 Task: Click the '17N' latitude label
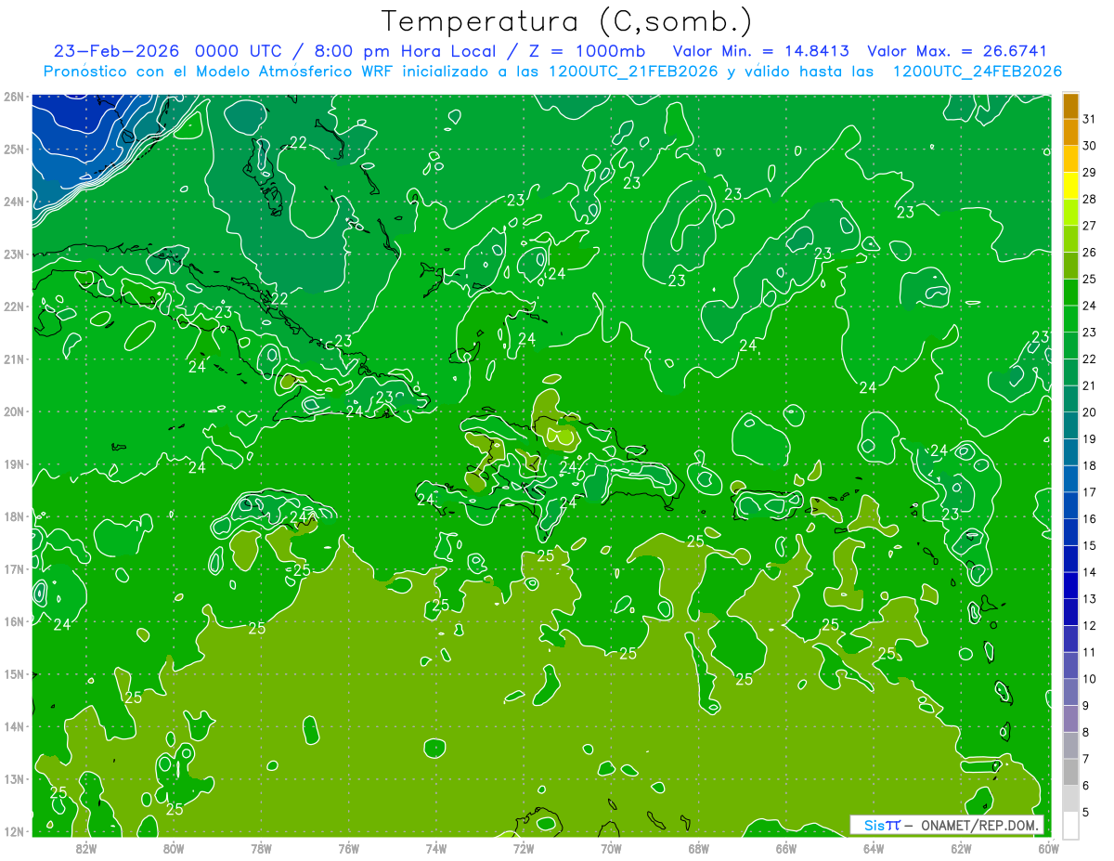pyautogui.click(x=13, y=569)
